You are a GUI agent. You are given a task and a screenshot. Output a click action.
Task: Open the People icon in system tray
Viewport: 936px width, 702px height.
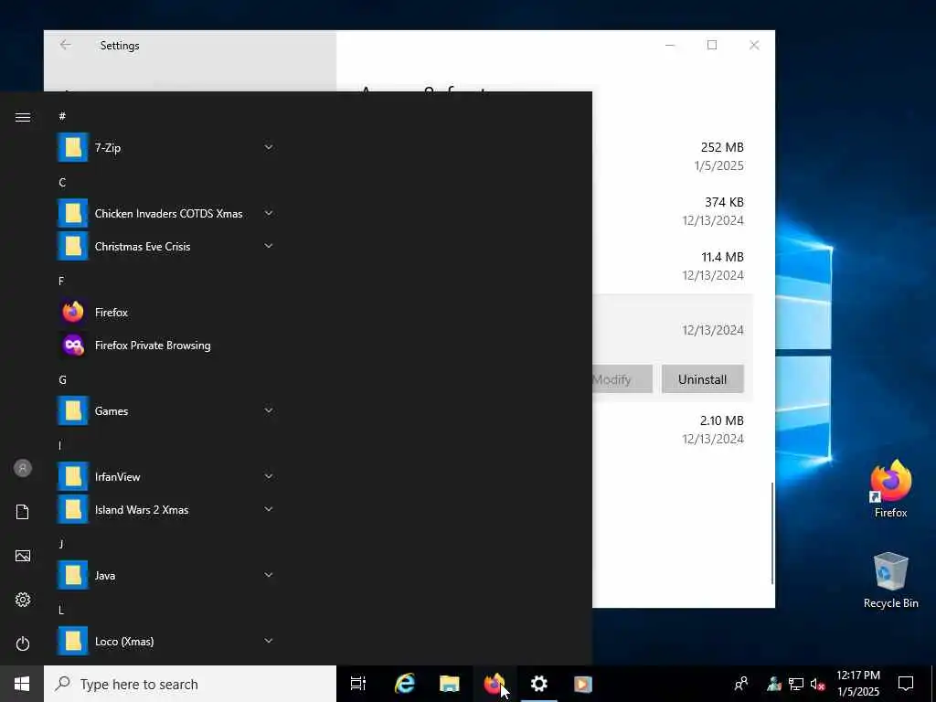click(740, 684)
